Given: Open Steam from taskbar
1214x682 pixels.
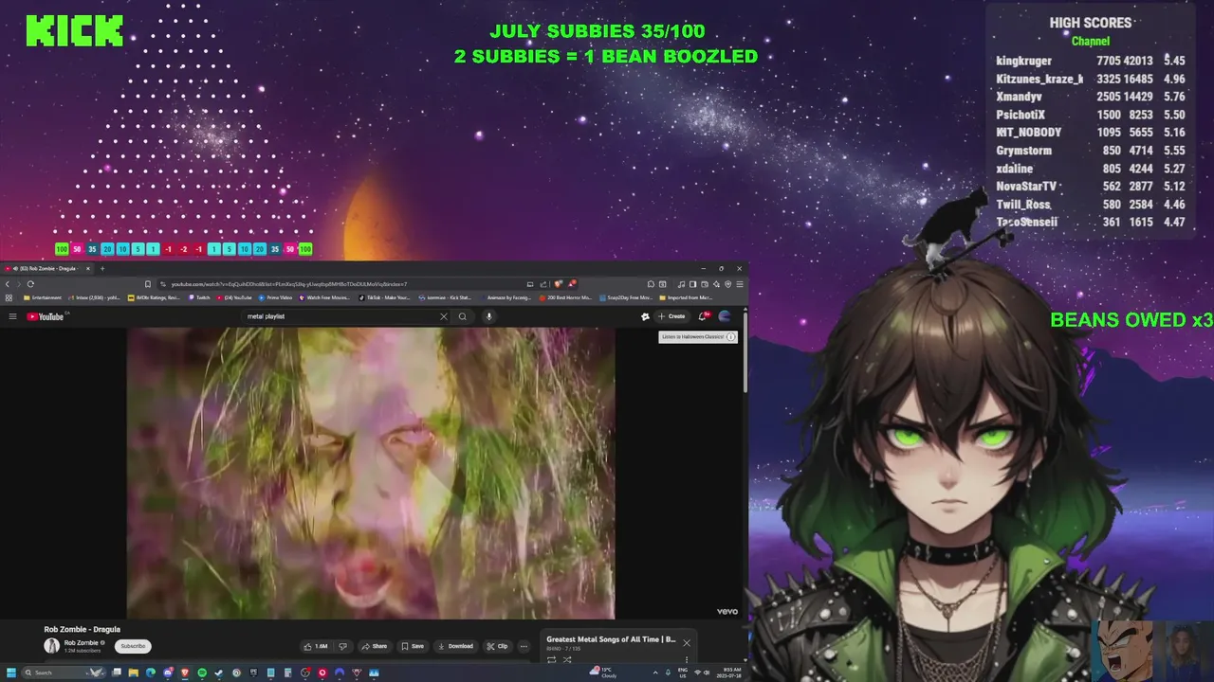Looking at the screenshot, I should 219,673.
